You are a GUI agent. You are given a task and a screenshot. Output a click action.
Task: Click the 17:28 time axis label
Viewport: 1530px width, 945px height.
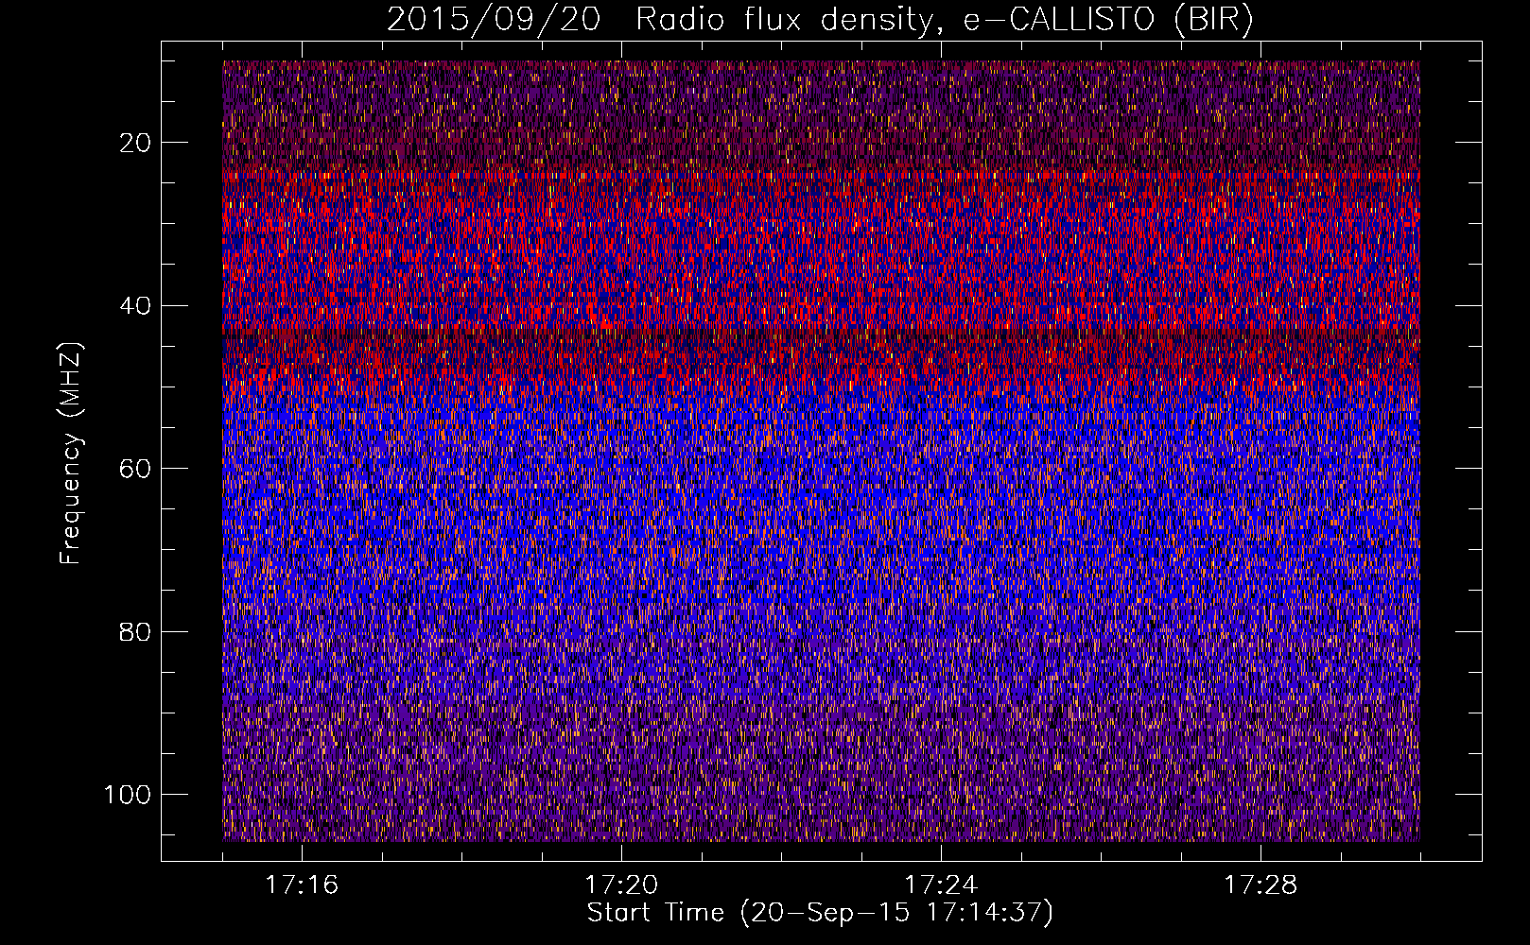click(1261, 885)
